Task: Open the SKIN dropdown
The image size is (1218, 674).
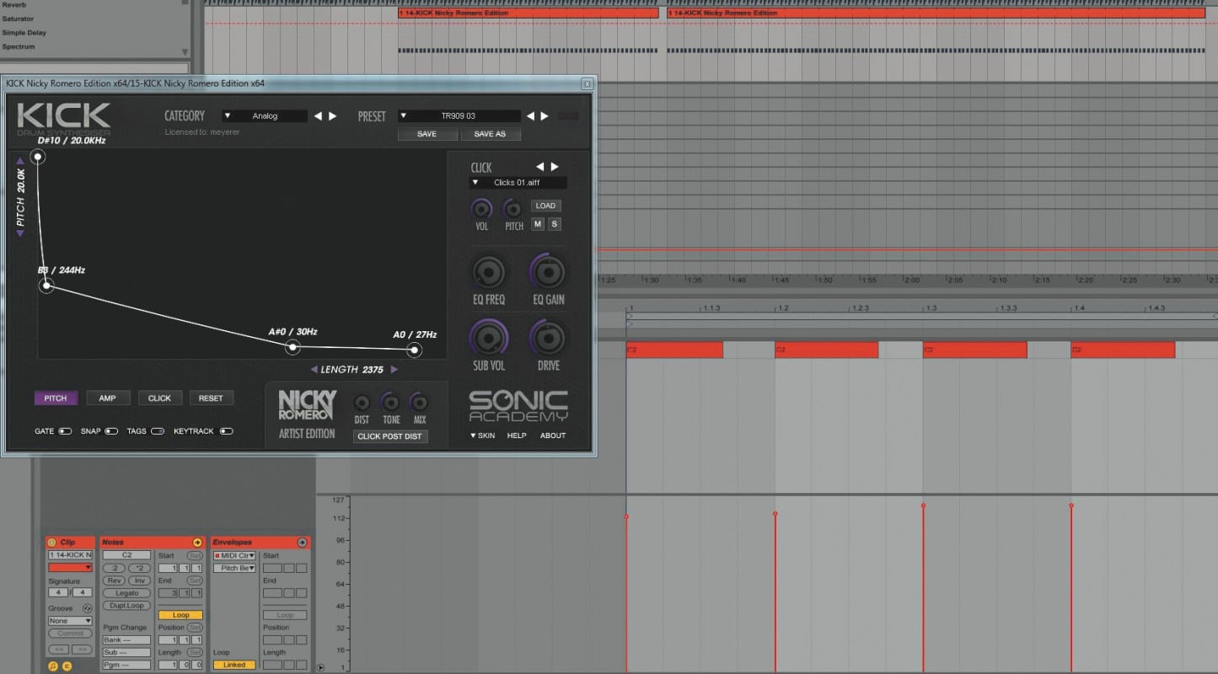Action: 483,436
